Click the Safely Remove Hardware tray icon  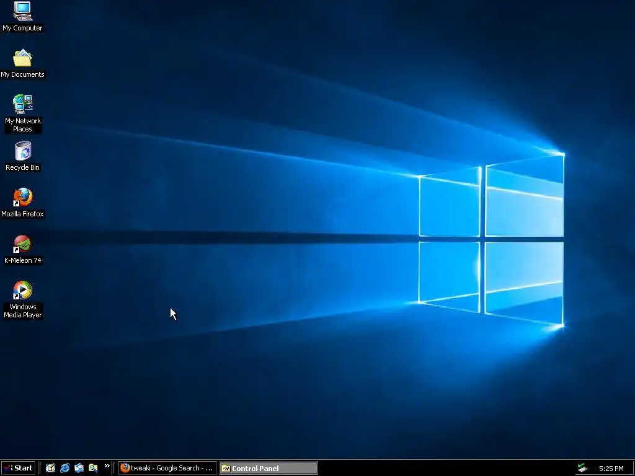click(582, 469)
